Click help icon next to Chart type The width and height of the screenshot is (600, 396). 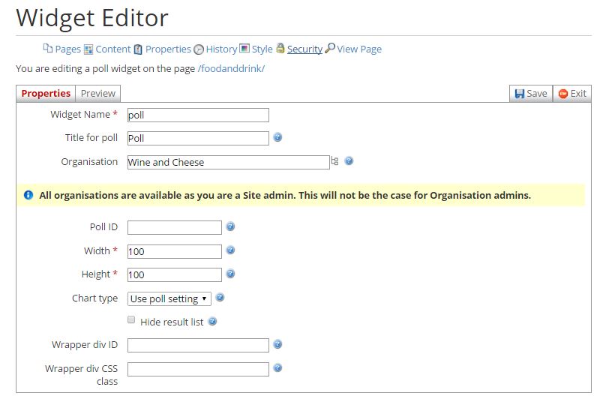click(x=220, y=297)
